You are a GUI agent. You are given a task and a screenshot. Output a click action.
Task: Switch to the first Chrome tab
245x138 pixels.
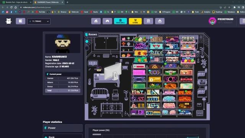tap(16, 2)
